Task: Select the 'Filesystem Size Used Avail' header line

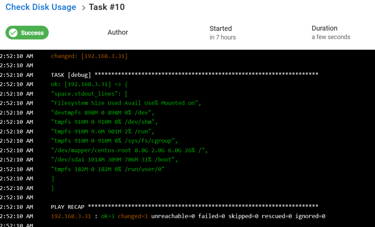Action: point(126,103)
